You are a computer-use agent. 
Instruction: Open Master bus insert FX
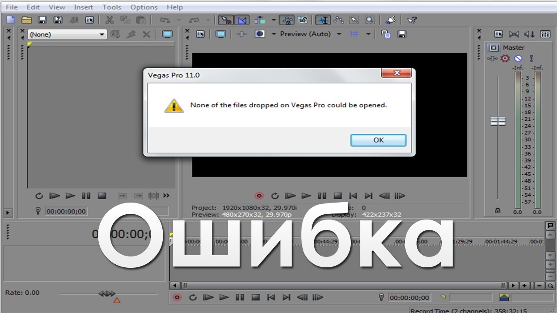493,58
